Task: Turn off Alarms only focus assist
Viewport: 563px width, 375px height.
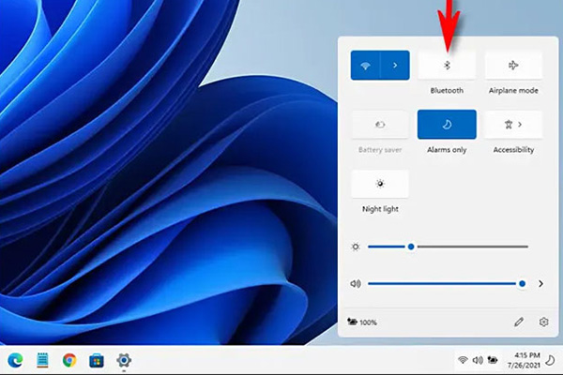Action: coord(447,125)
